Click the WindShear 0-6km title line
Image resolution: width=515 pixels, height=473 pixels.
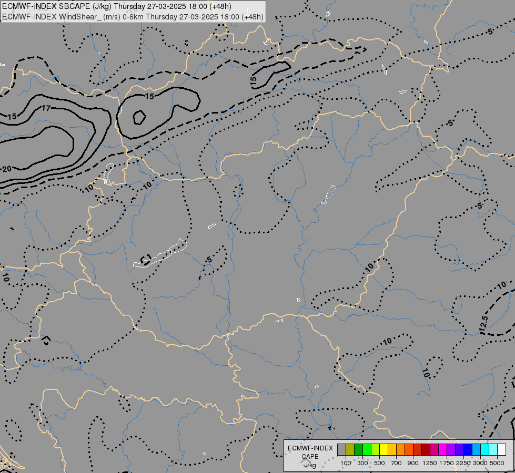click(133, 17)
